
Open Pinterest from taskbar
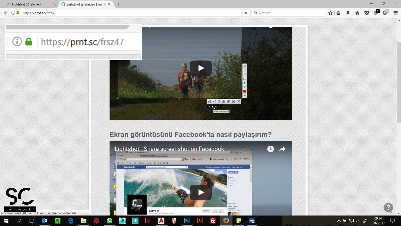(96, 221)
